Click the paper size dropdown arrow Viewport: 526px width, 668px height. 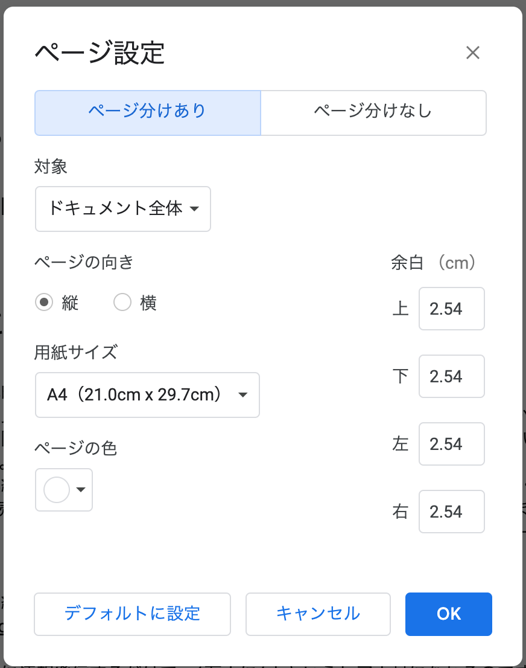pyautogui.click(x=242, y=395)
